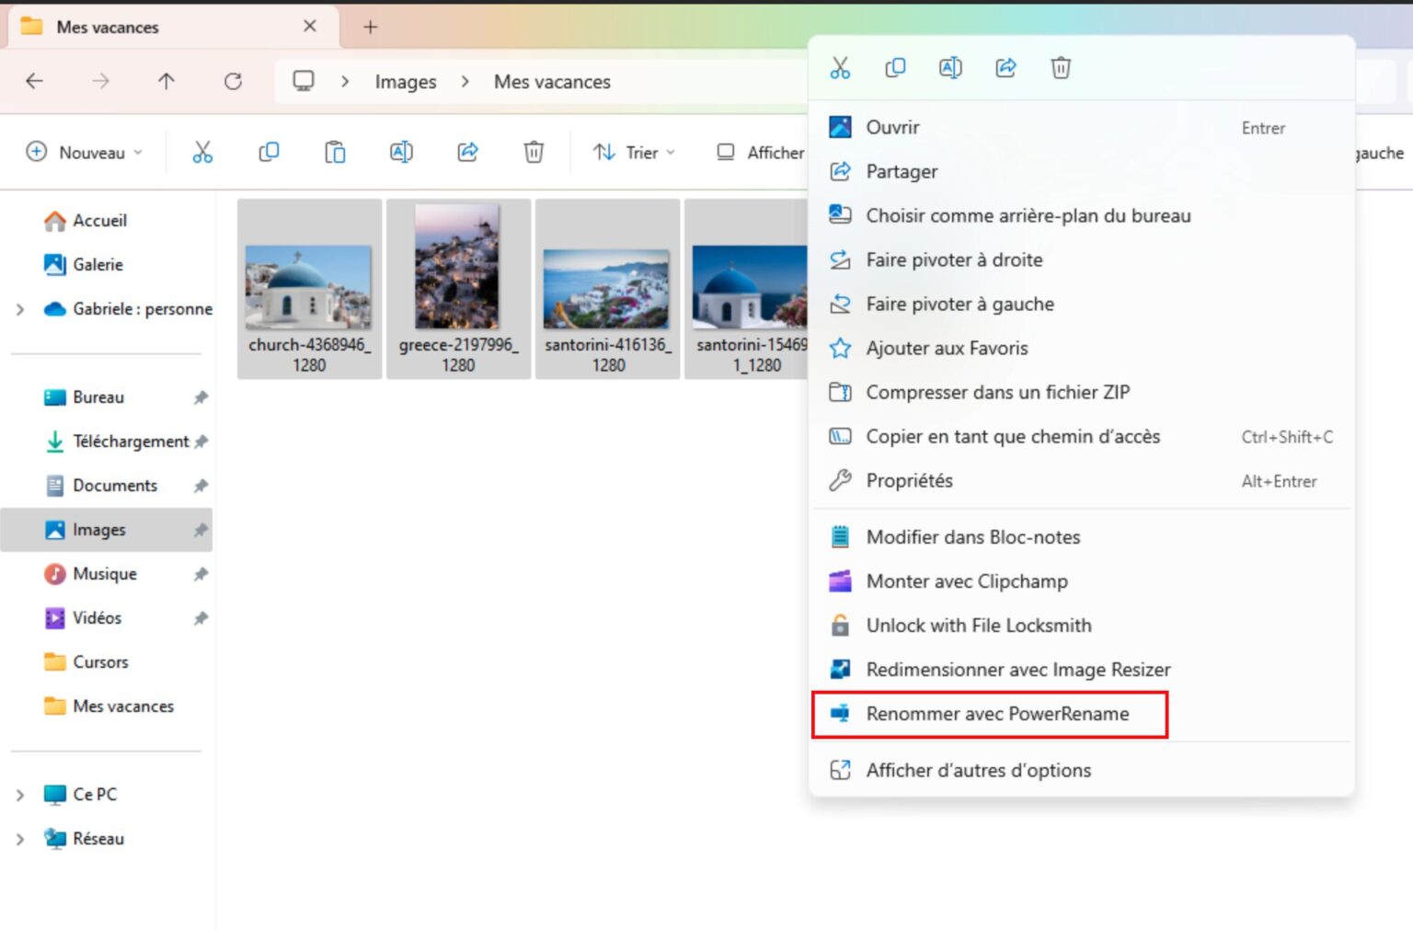Select Compresser dans un fichier ZIP
The width and height of the screenshot is (1413, 930).
[x=998, y=392]
